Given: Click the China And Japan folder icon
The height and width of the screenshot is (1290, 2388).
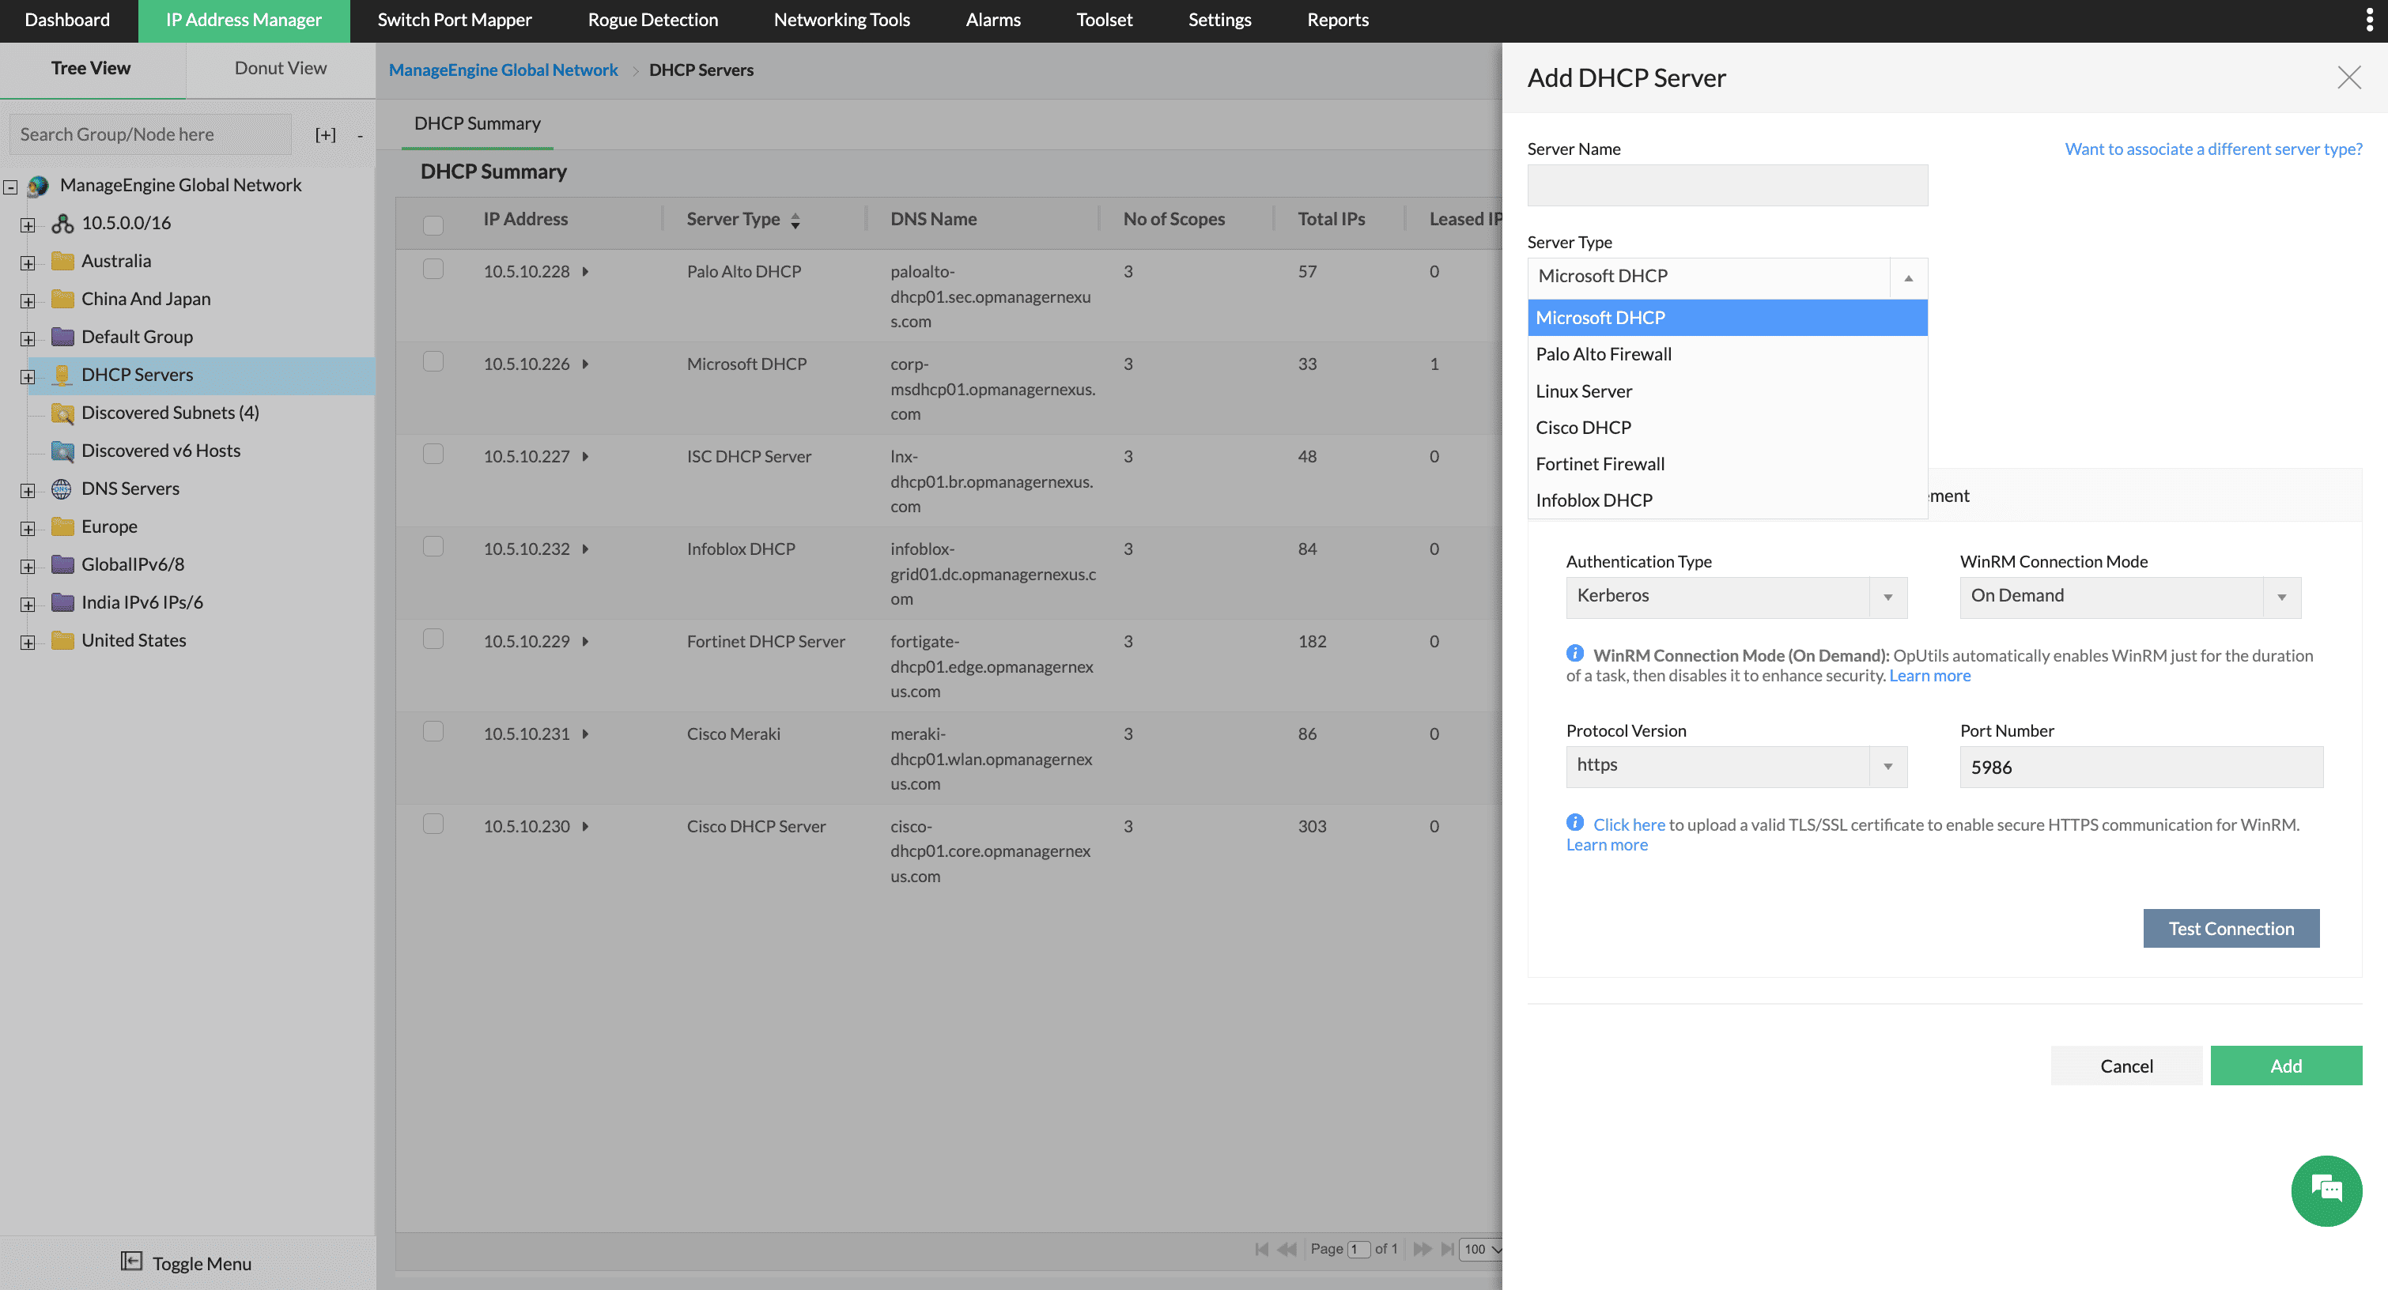Looking at the screenshot, I should [62, 300].
